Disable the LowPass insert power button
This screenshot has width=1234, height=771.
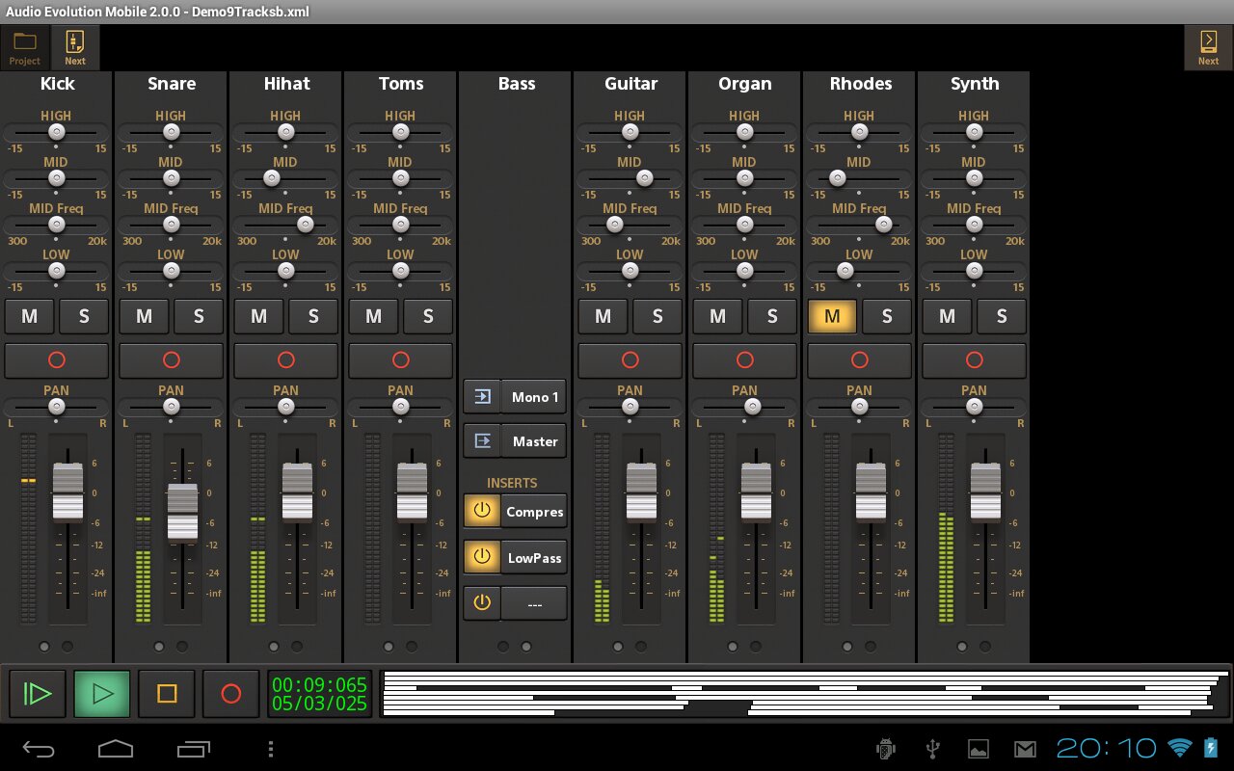482,557
